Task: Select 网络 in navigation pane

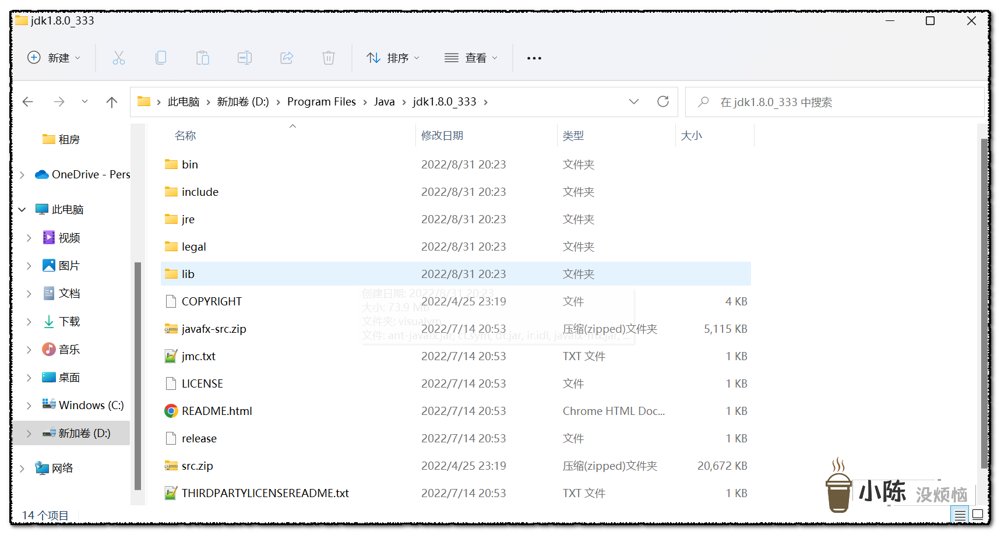Action: pyautogui.click(x=54, y=468)
